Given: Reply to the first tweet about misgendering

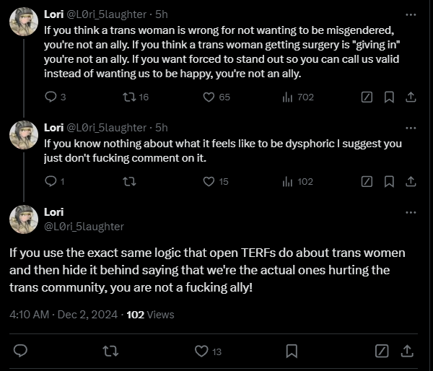Looking at the screenshot, I should [x=51, y=97].
